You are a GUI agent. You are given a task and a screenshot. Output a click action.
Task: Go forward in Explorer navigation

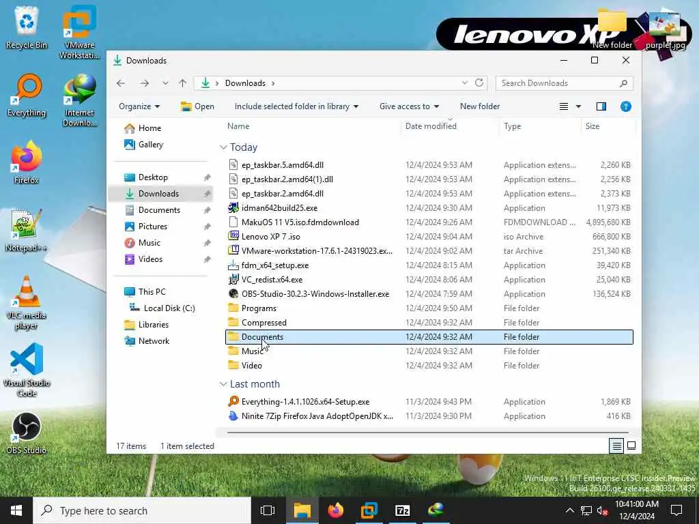145,83
